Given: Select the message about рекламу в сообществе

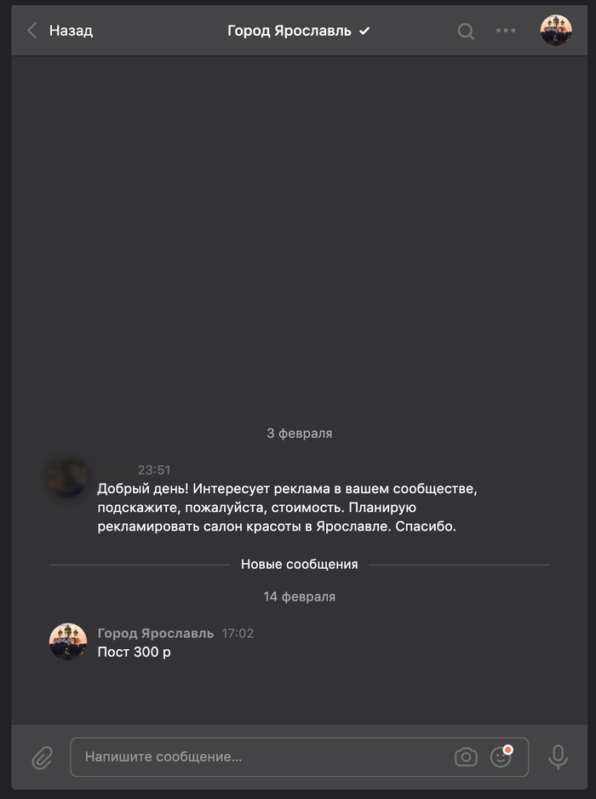Looking at the screenshot, I should [287, 508].
